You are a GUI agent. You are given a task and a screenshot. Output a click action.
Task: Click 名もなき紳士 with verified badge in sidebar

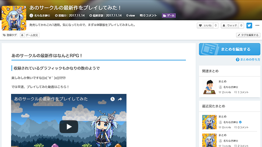[x=231, y=122]
